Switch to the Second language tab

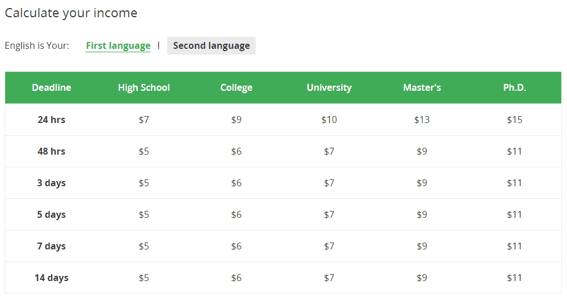click(211, 45)
